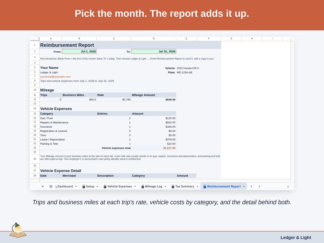Screen dimensions: 324x243
Task: Open the Vehicle Expenses tab dropdown arrow
Action: point(135,186)
